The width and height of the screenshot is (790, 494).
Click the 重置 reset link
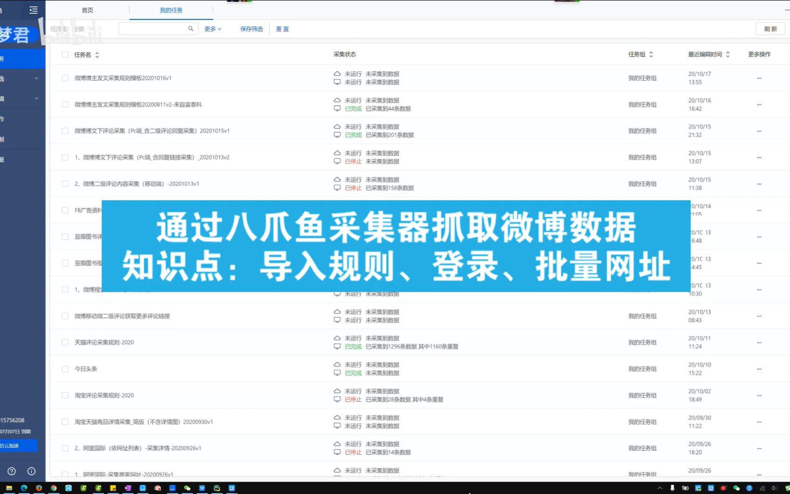pyautogui.click(x=282, y=28)
